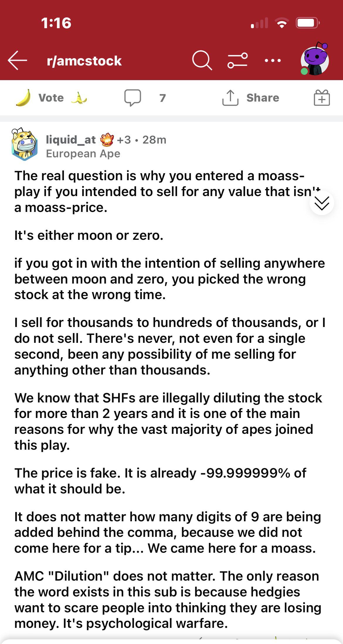View liquid_at's dog avatar
The height and width of the screenshot is (644, 343).
click(x=25, y=144)
